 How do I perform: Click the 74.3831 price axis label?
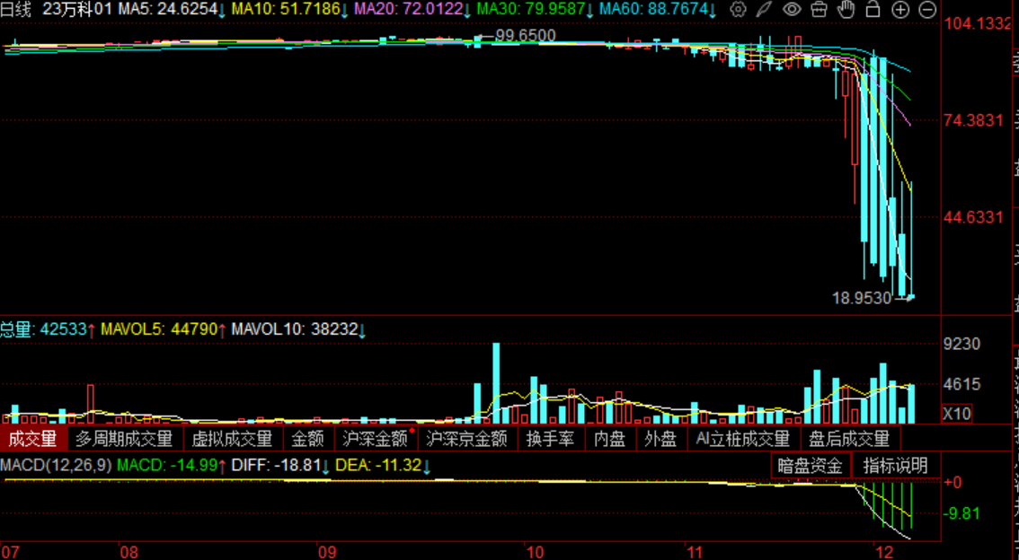[974, 120]
